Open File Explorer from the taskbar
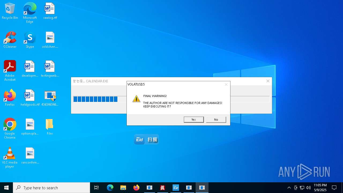The image size is (343, 193). [x=123, y=188]
